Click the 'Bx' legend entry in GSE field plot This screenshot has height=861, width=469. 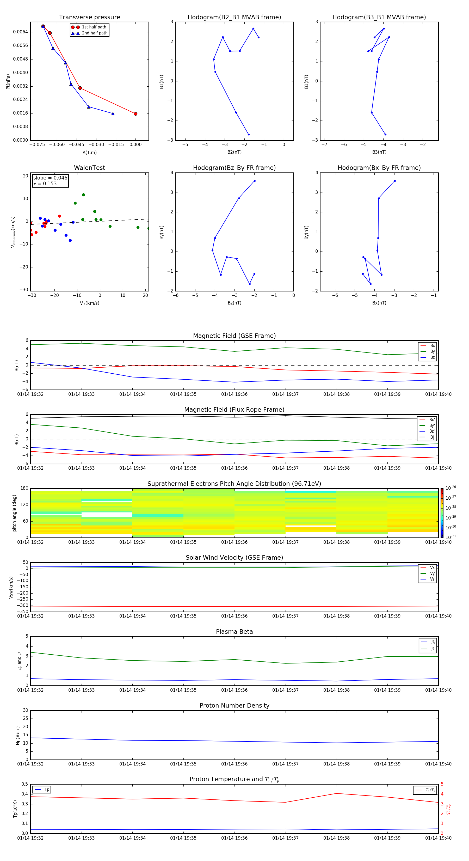click(428, 346)
